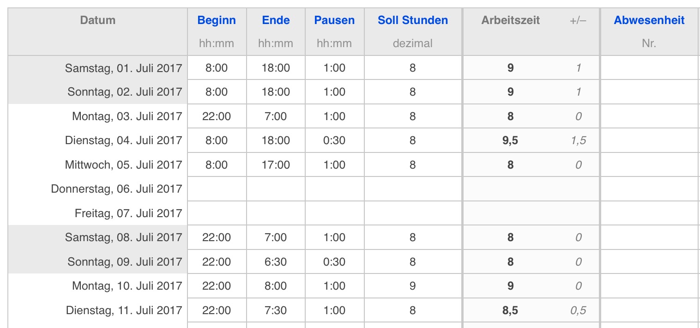Edit Ende time for Sonntag, 02. Juli
The width and height of the screenshot is (700, 328).
tap(276, 92)
